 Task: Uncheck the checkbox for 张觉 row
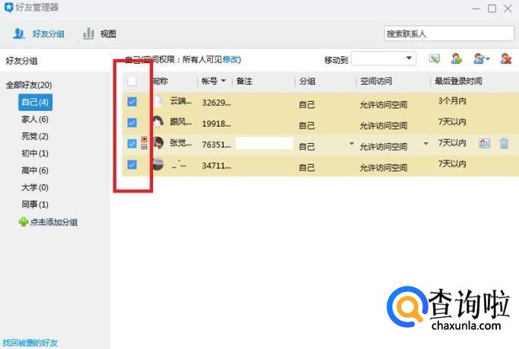tap(132, 144)
